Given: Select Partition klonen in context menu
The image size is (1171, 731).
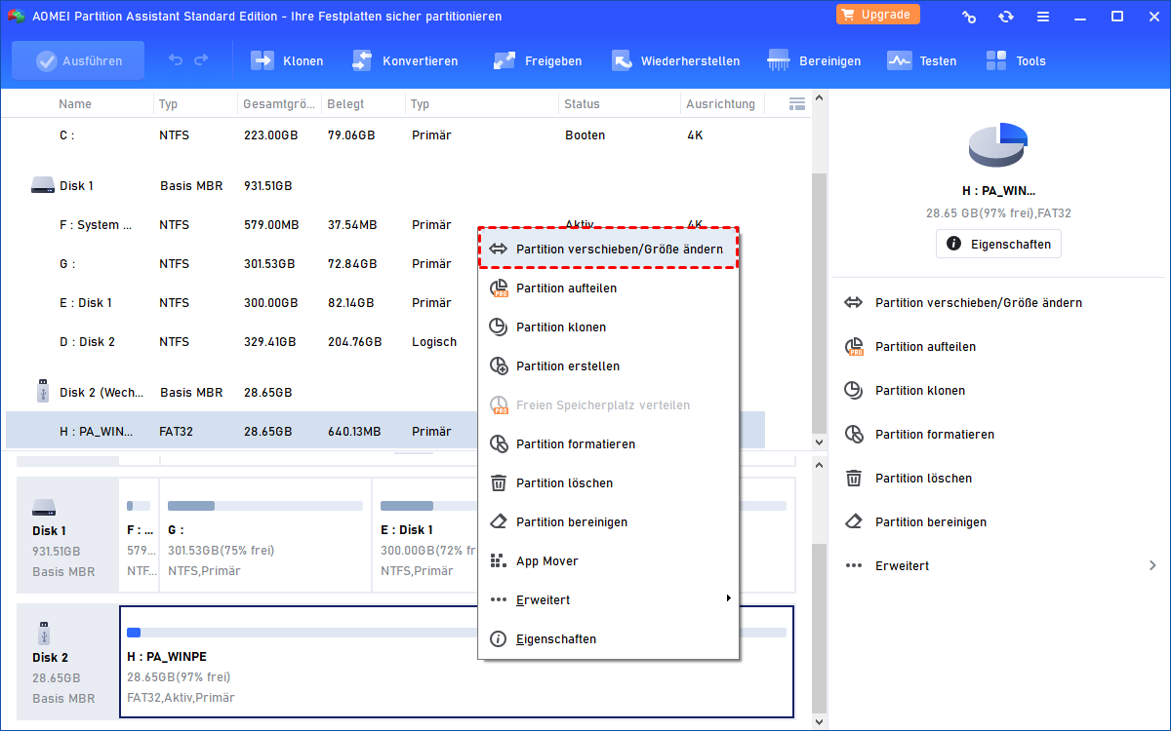Looking at the screenshot, I should 608,327.
